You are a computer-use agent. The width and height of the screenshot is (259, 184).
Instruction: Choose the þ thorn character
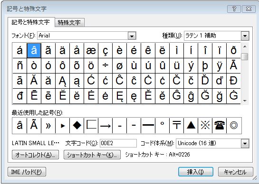(205, 65)
